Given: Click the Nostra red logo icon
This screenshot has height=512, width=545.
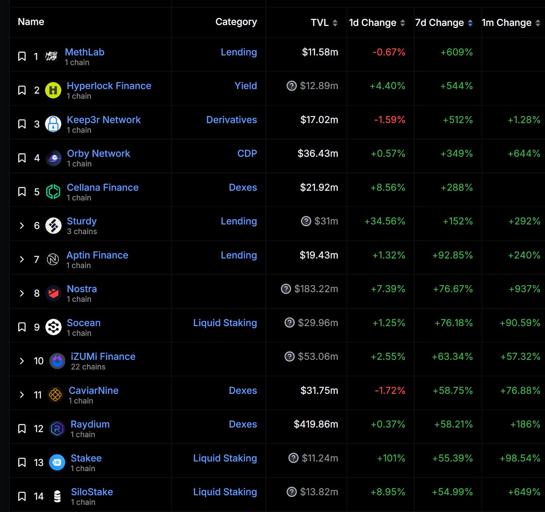Looking at the screenshot, I should click(x=53, y=293).
